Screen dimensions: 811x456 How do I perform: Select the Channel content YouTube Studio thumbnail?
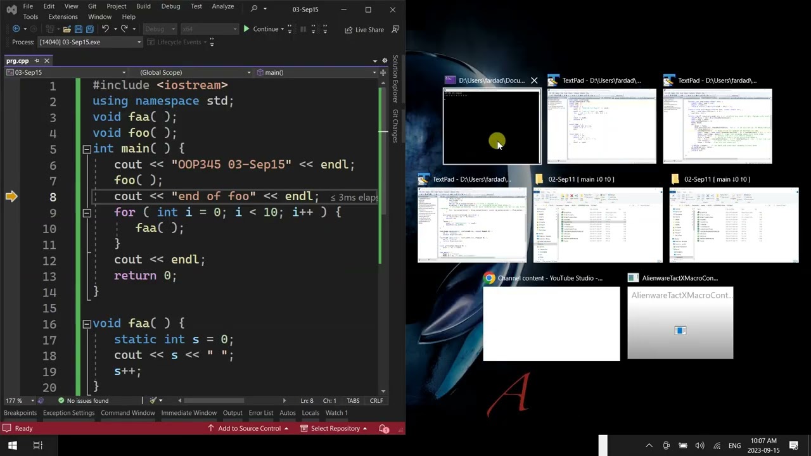pos(552,324)
